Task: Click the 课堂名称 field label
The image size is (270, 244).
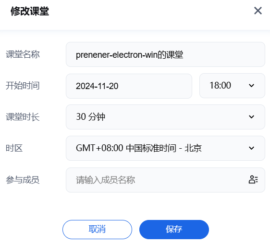Action: [x=23, y=54]
